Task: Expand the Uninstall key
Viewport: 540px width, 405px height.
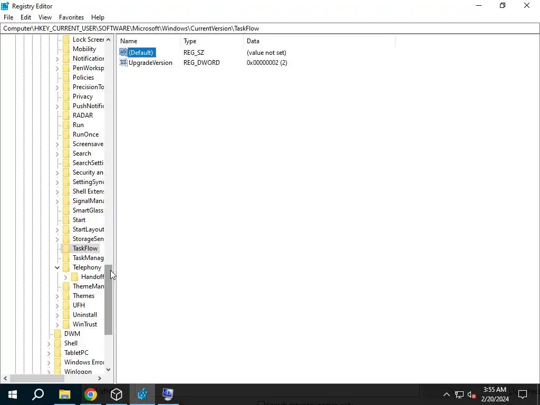Action: tap(57, 315)
